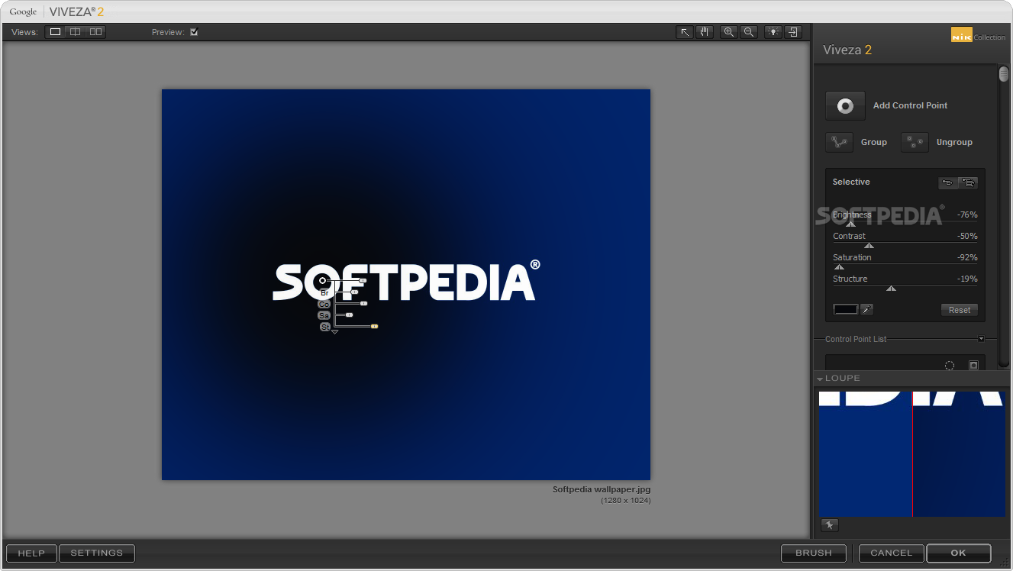Toggle show selection column icon
The height and width of the screenshot is (571, 1013).
973,366
